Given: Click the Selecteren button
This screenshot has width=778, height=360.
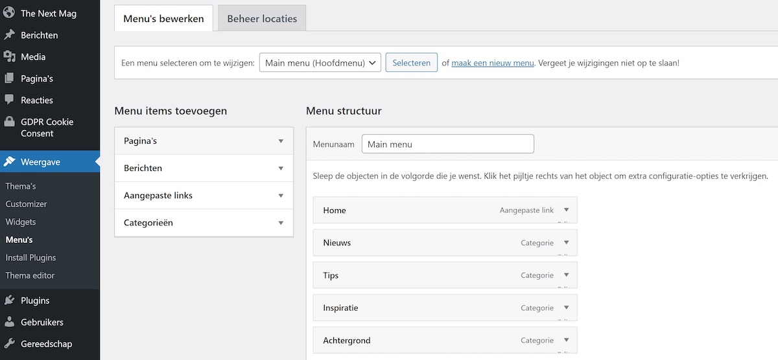Looking at the screenshot, I should (x=412, y=63).
